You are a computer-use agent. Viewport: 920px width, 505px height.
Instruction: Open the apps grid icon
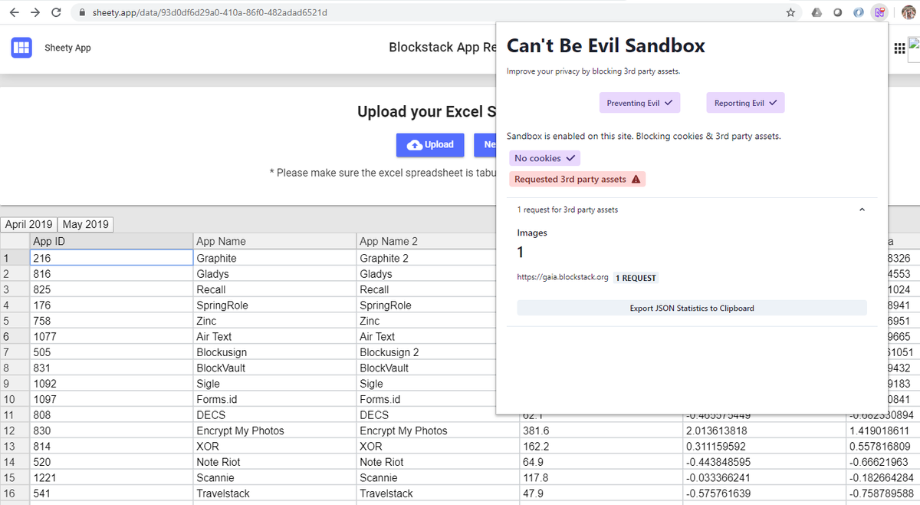[x=899, y=48]
